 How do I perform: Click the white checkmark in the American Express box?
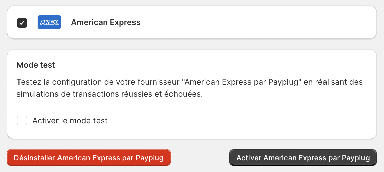[22, 23]
